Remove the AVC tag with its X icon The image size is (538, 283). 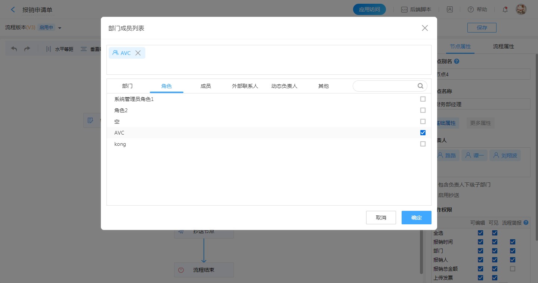point(138,53)
